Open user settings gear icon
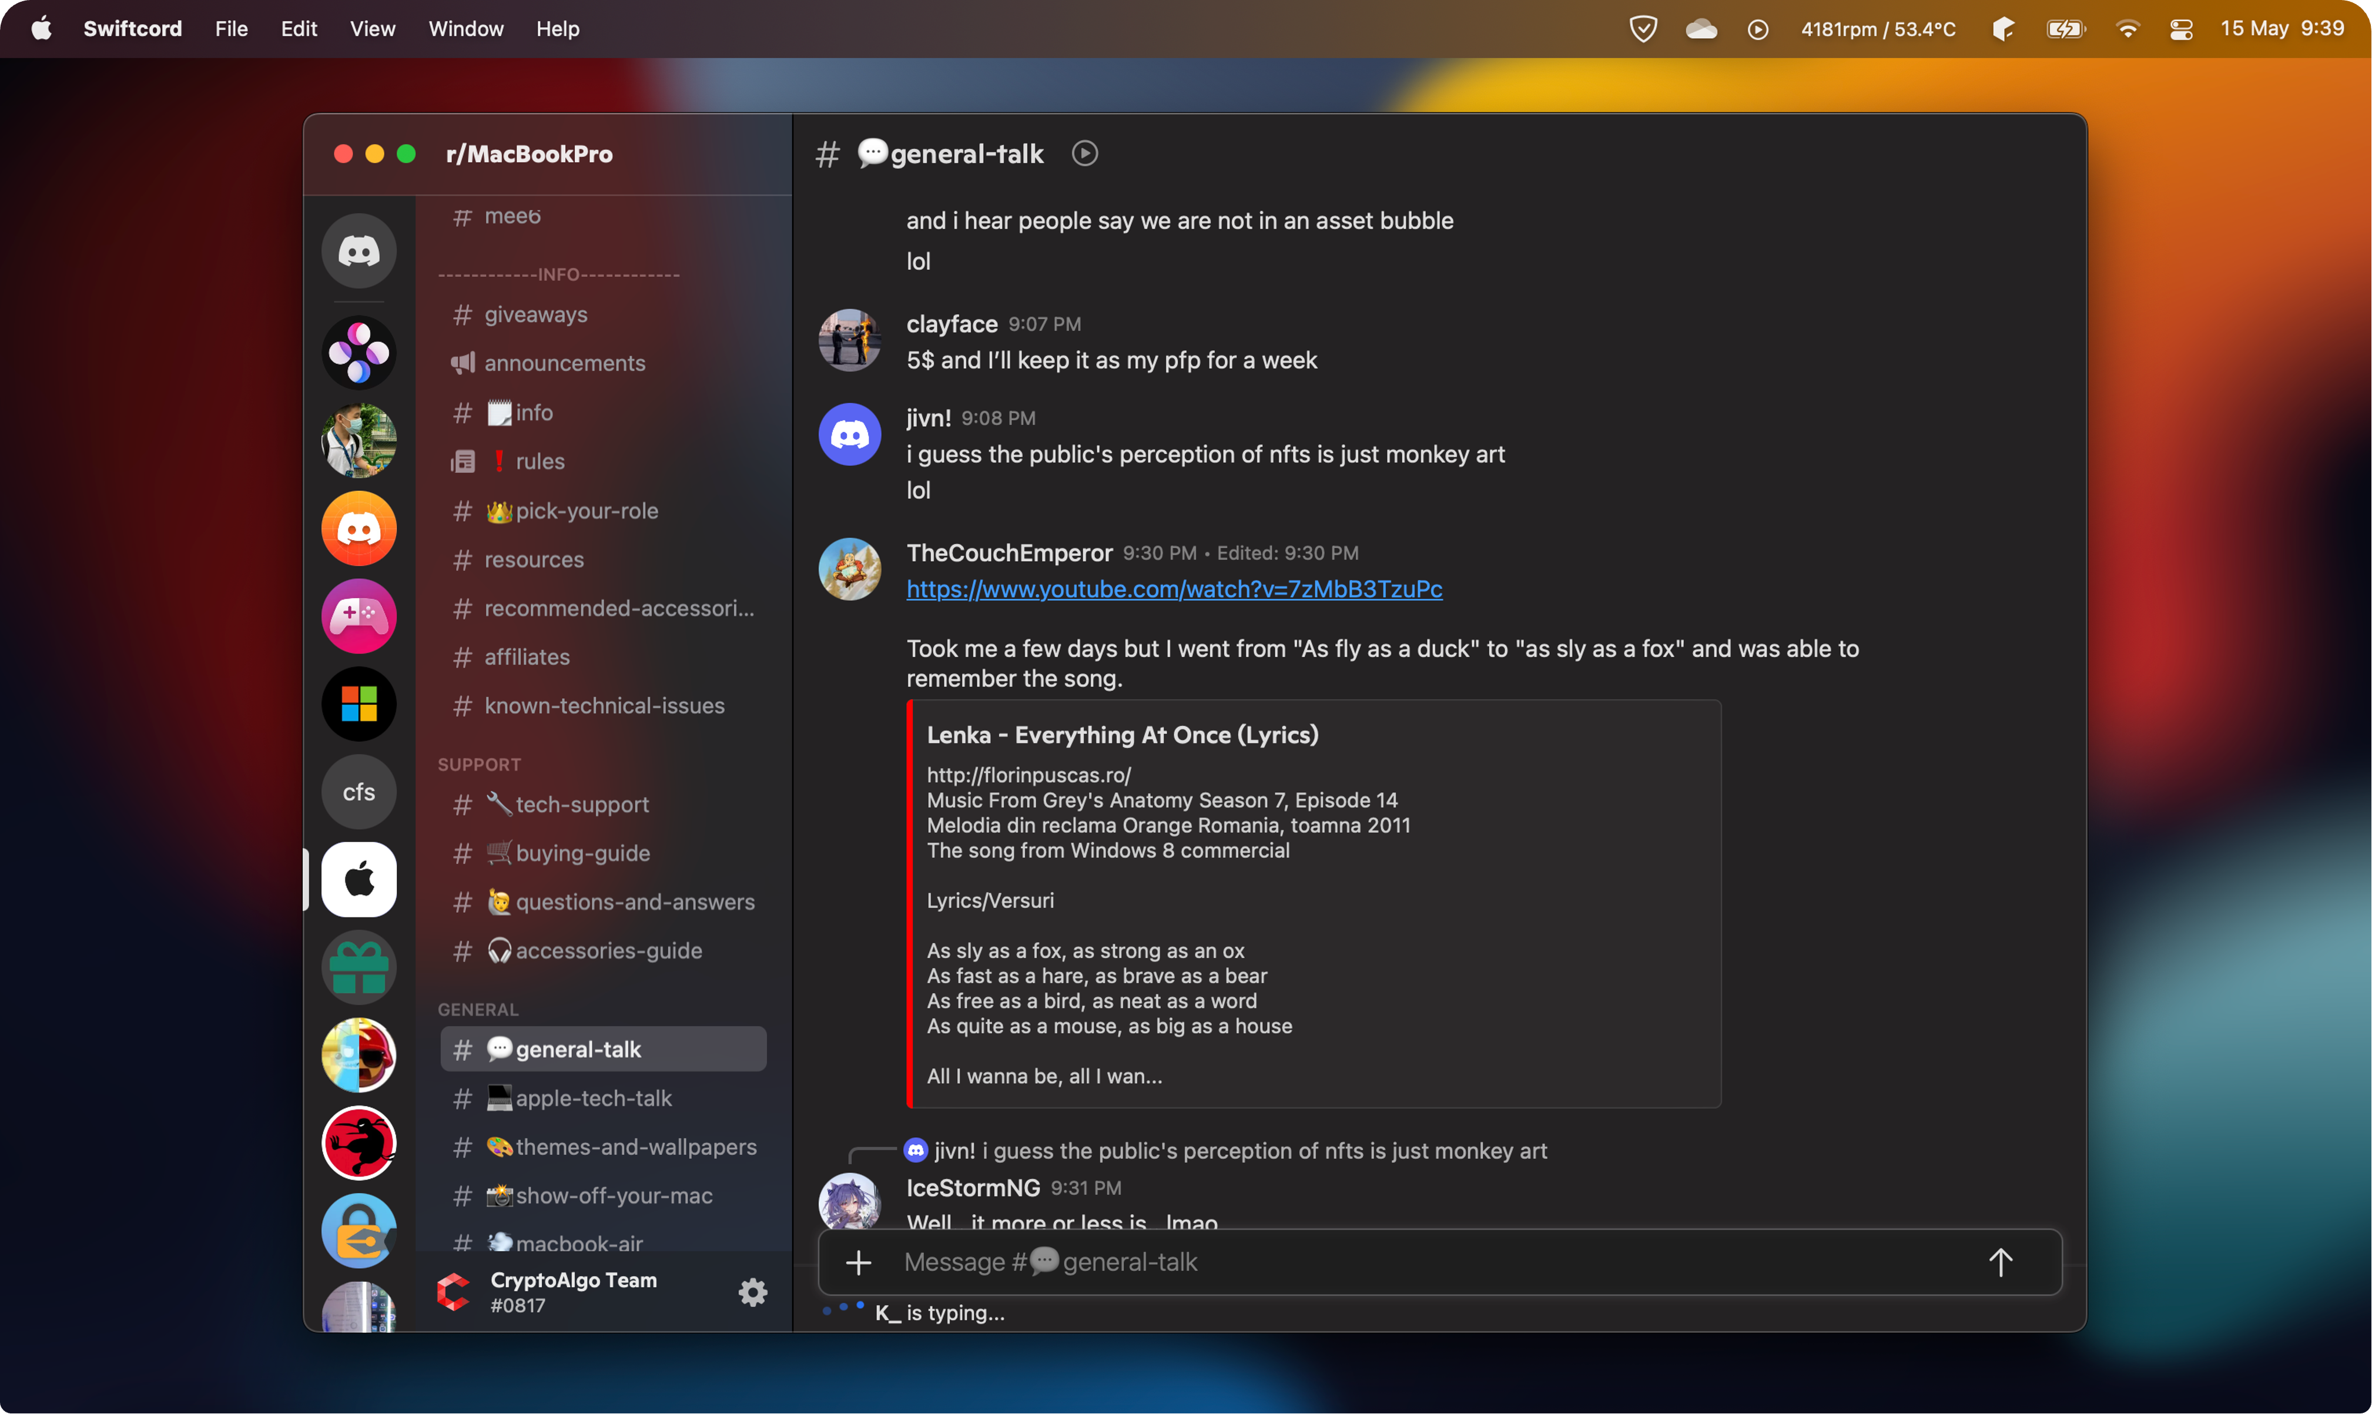The width and height of the screenshot is (2372, 1414). click(x=752, y=1292)
